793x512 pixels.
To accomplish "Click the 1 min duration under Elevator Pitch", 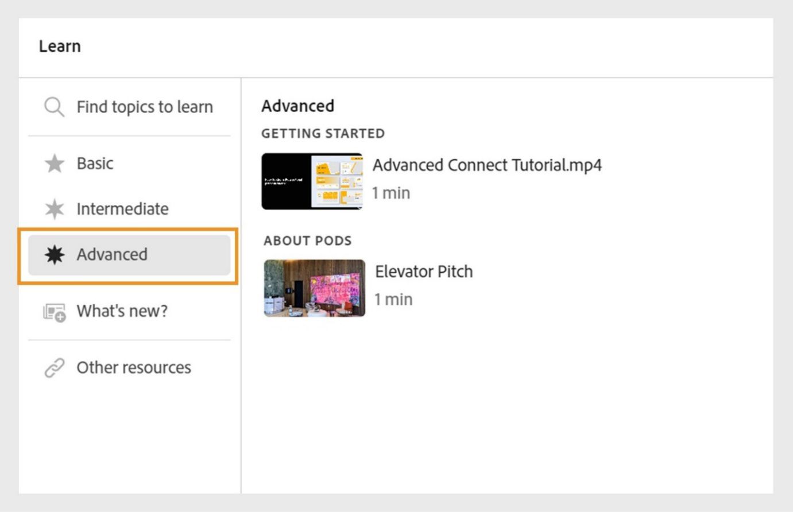I will (393, 299).
